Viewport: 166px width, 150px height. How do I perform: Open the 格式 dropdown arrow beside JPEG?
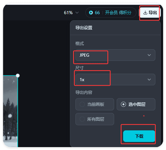pos(149,55)
